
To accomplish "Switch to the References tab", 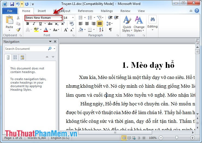I will [86, 11].
